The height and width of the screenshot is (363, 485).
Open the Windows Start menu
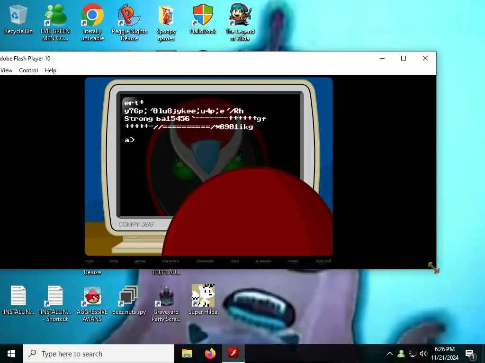[11, 354]
